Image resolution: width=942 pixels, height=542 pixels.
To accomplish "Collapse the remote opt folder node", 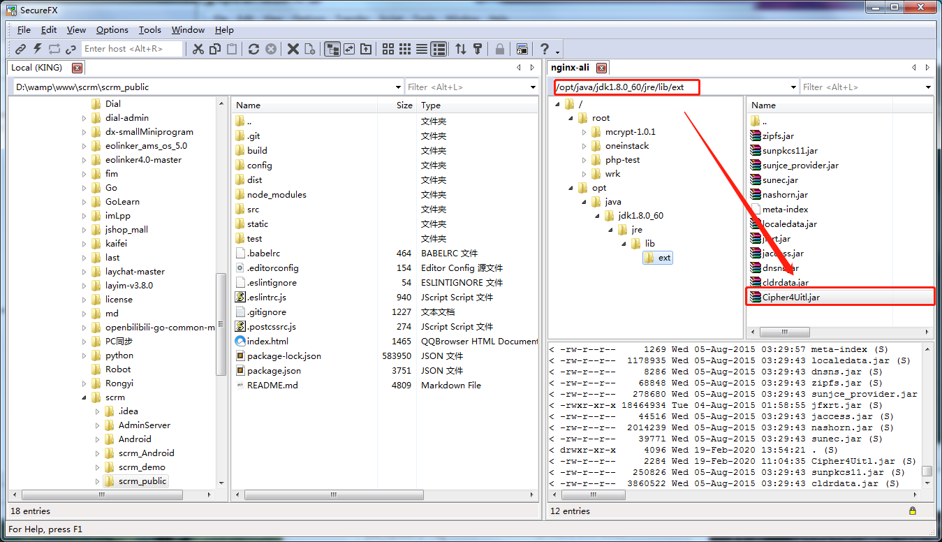I will (571, 188).
